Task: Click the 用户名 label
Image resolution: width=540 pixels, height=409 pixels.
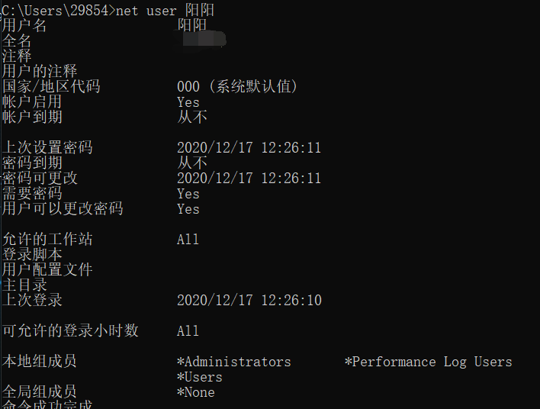Action: 24,25
